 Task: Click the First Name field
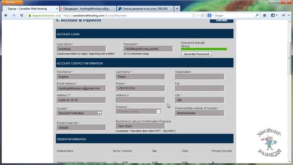(x=81, y=77)
